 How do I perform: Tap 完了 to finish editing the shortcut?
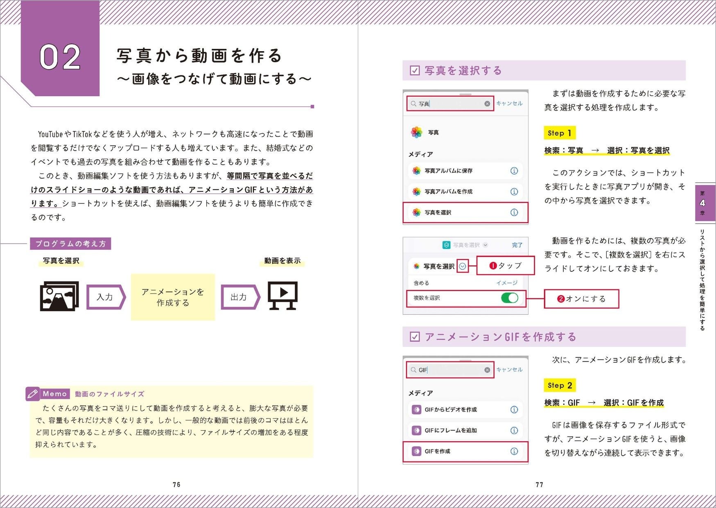(517, 245)
